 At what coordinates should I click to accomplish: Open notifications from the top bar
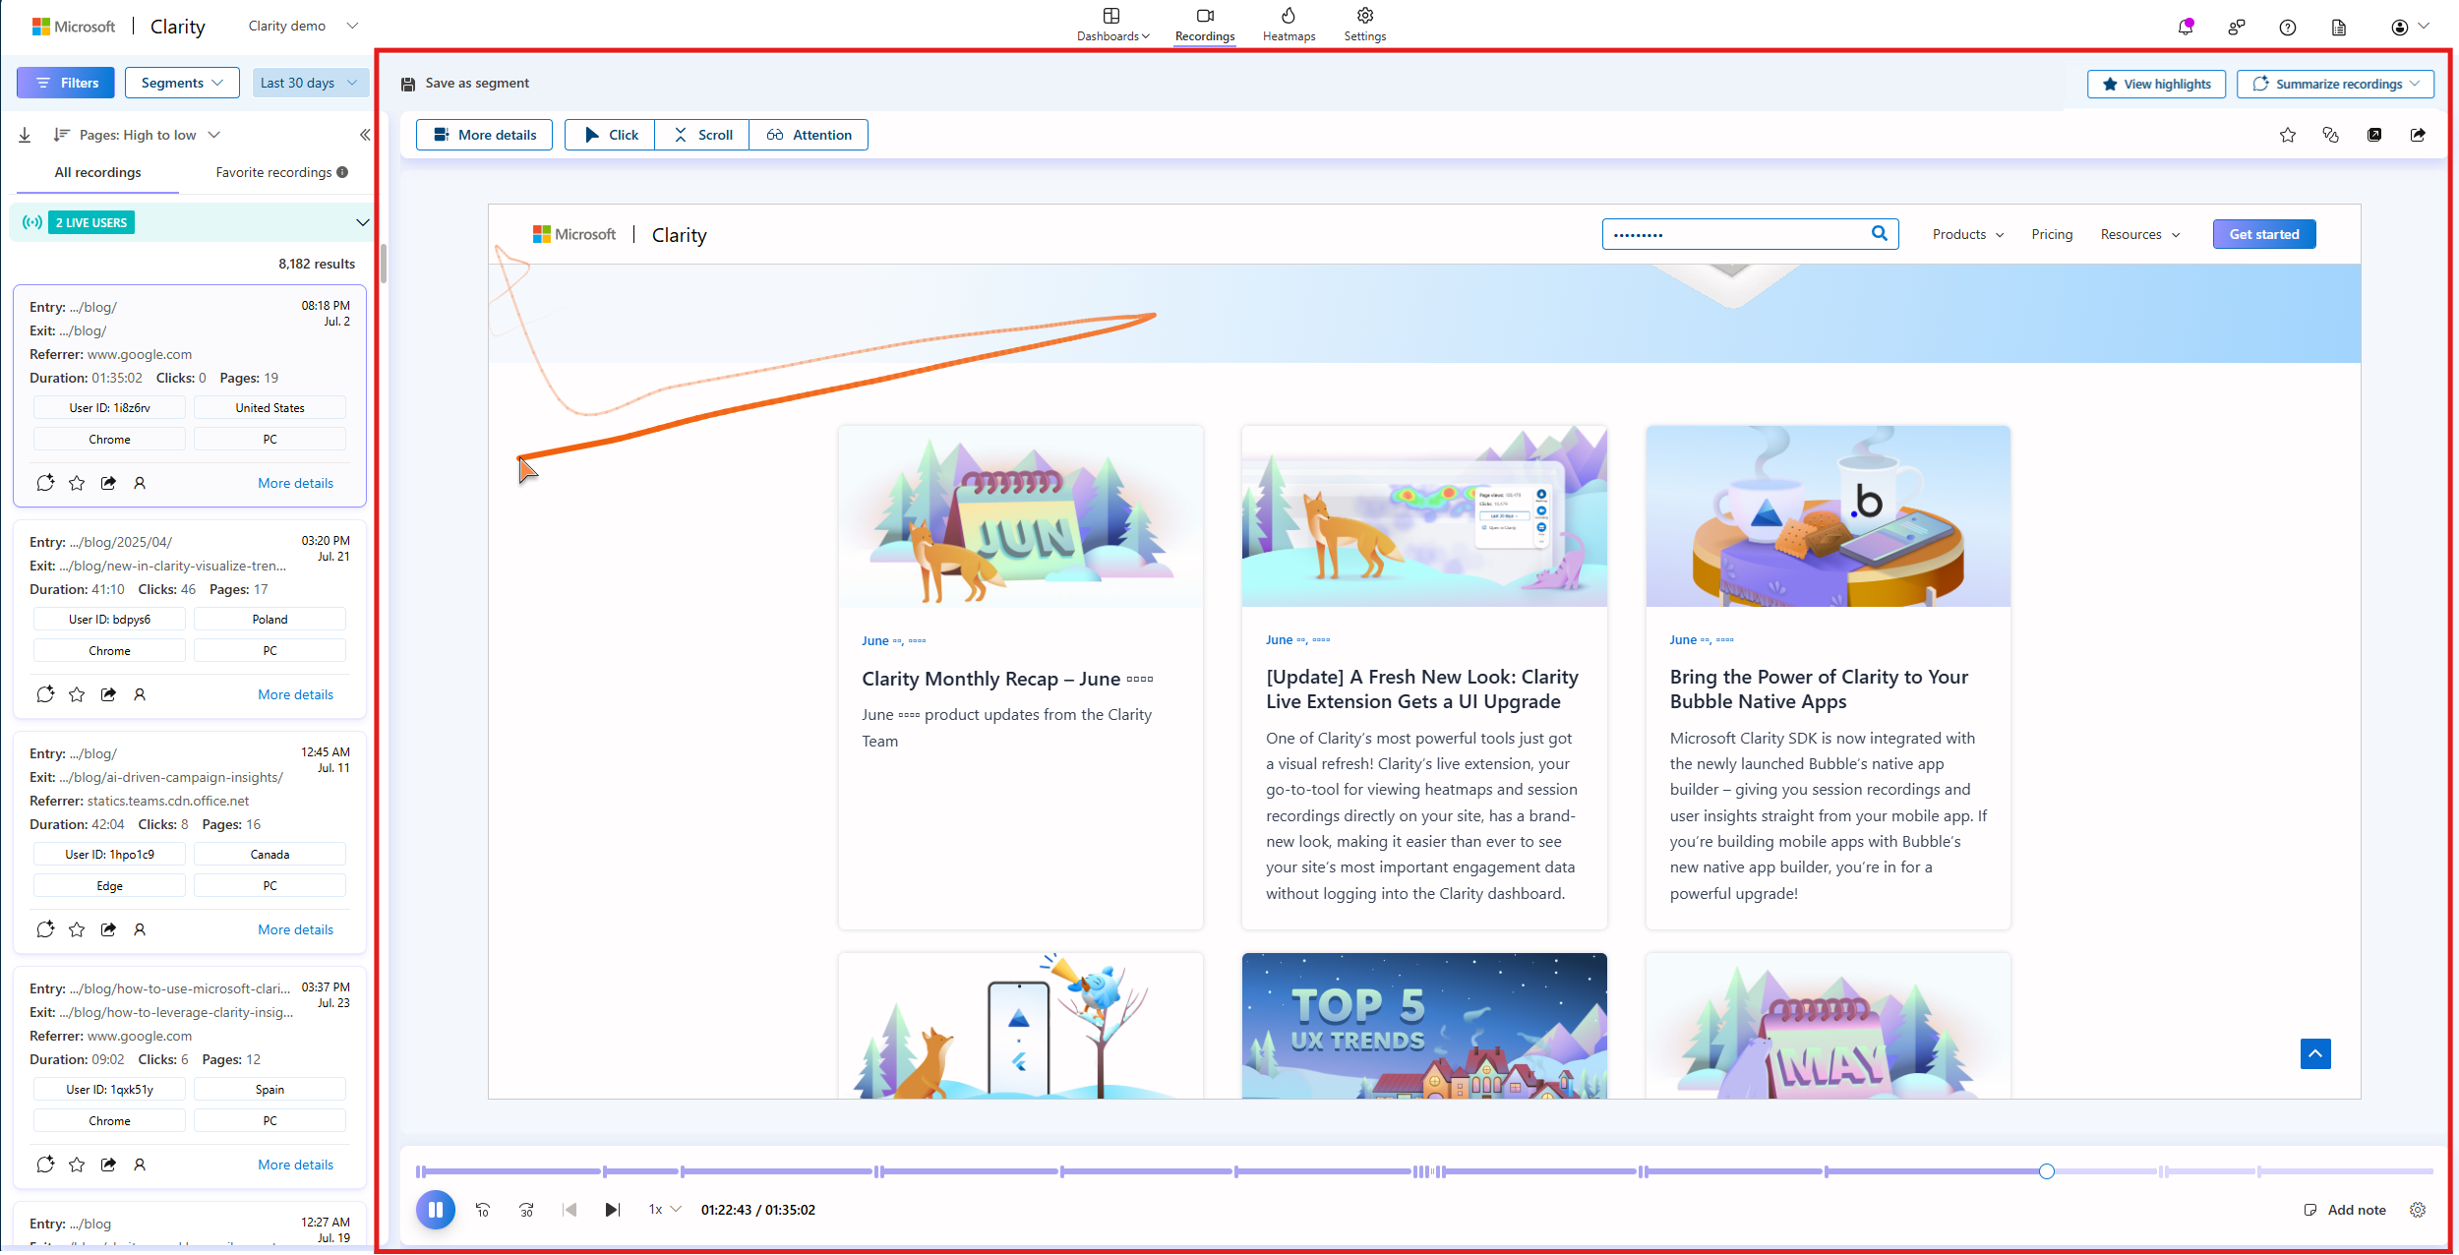point(2186,27)
